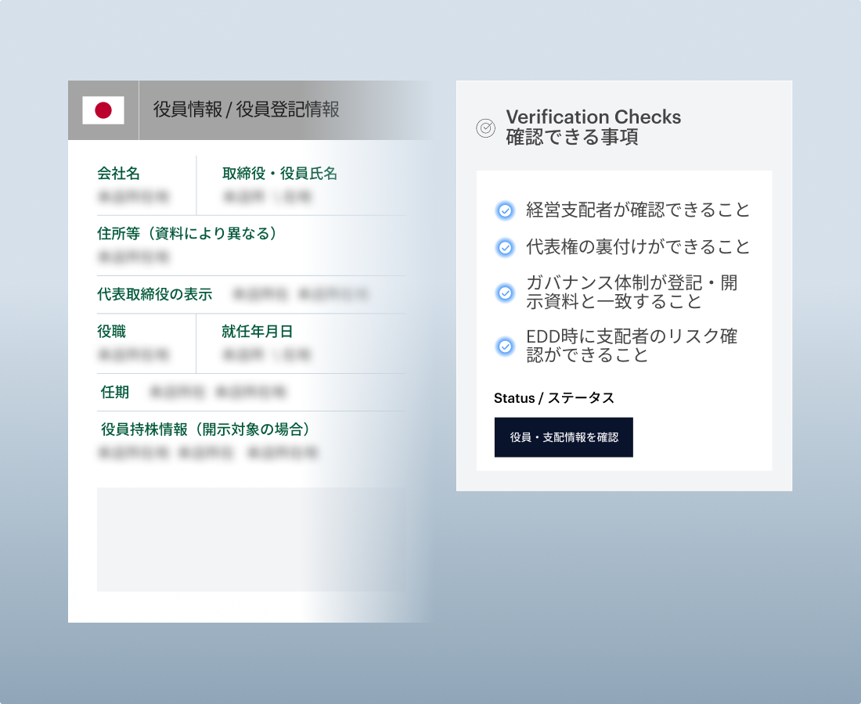Click the Verification Checks badge icon
Screen dimensions: 861x704
point(485,128)
